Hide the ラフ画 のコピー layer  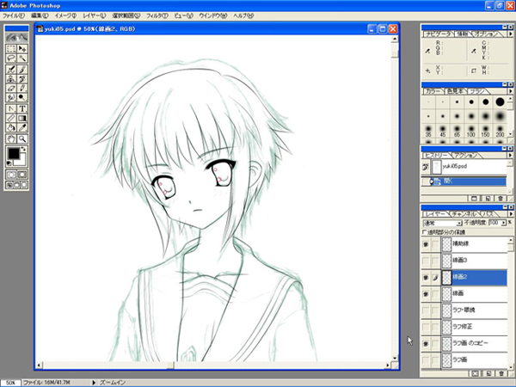426,343
